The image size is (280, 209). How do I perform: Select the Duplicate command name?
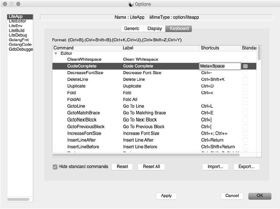[x=76, y=86]
